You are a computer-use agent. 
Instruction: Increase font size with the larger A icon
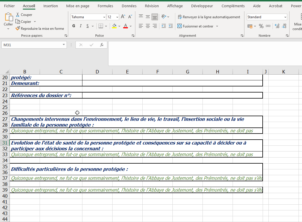pyautogui.click(x=123, y=17)
